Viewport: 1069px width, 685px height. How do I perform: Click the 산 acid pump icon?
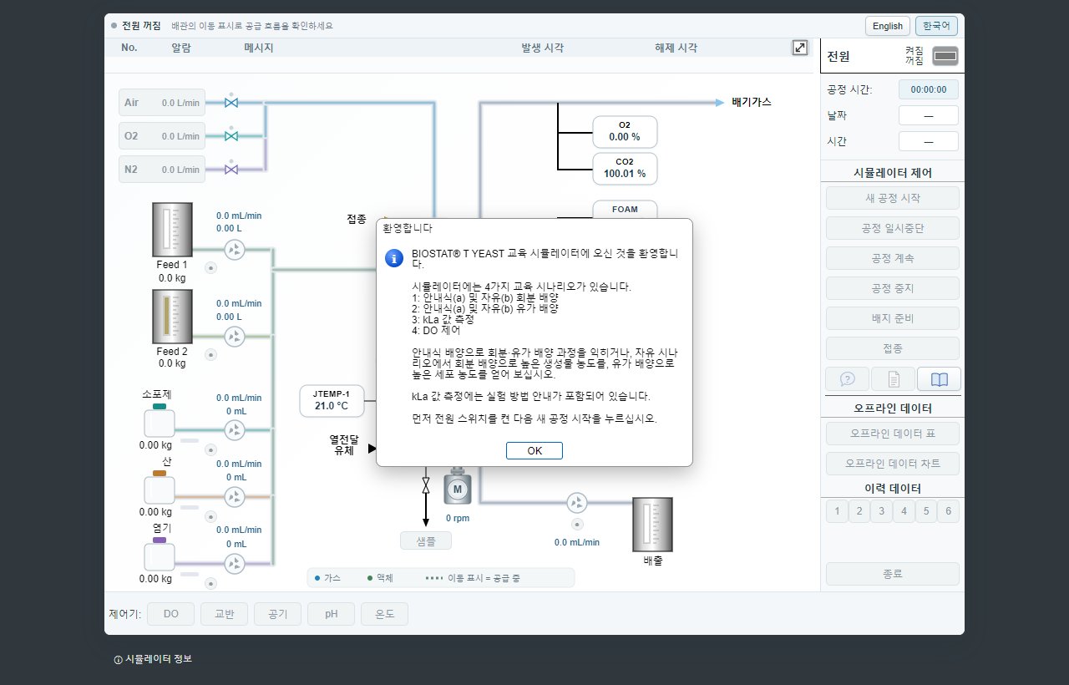(x=235, y=497)
